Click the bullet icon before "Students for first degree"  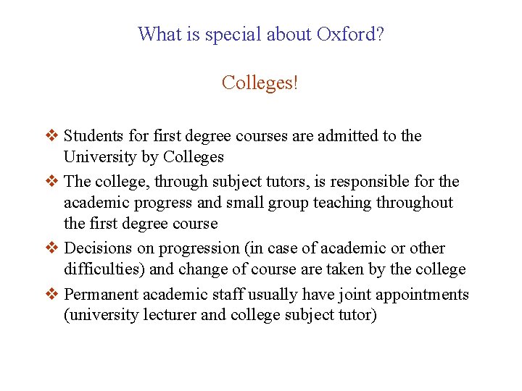53,135
